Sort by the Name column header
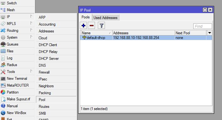 [x=97, y=33]
